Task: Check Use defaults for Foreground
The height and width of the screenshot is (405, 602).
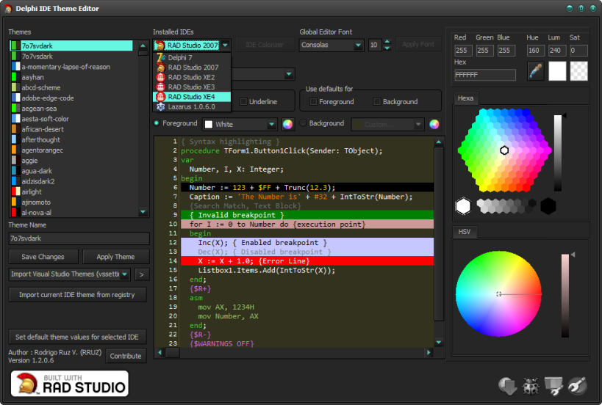Action: click(314, 102)
